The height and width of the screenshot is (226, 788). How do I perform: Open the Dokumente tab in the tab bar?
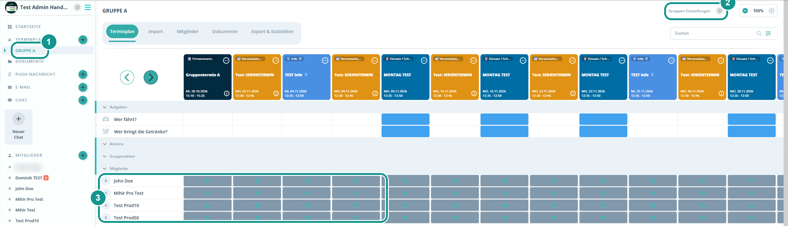[x=225, y=32]
